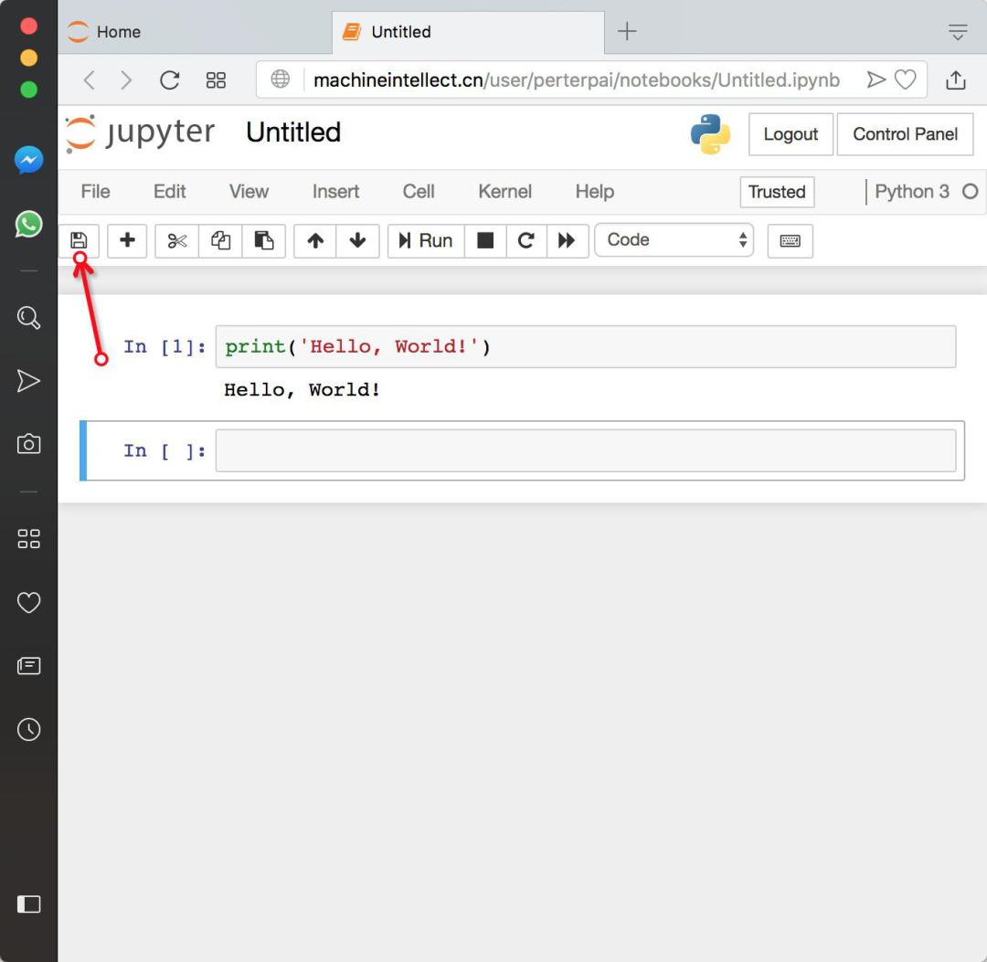987x962 pixels.
Task: Open WhatsApp in the sidebar
Action: click(29, 224)
